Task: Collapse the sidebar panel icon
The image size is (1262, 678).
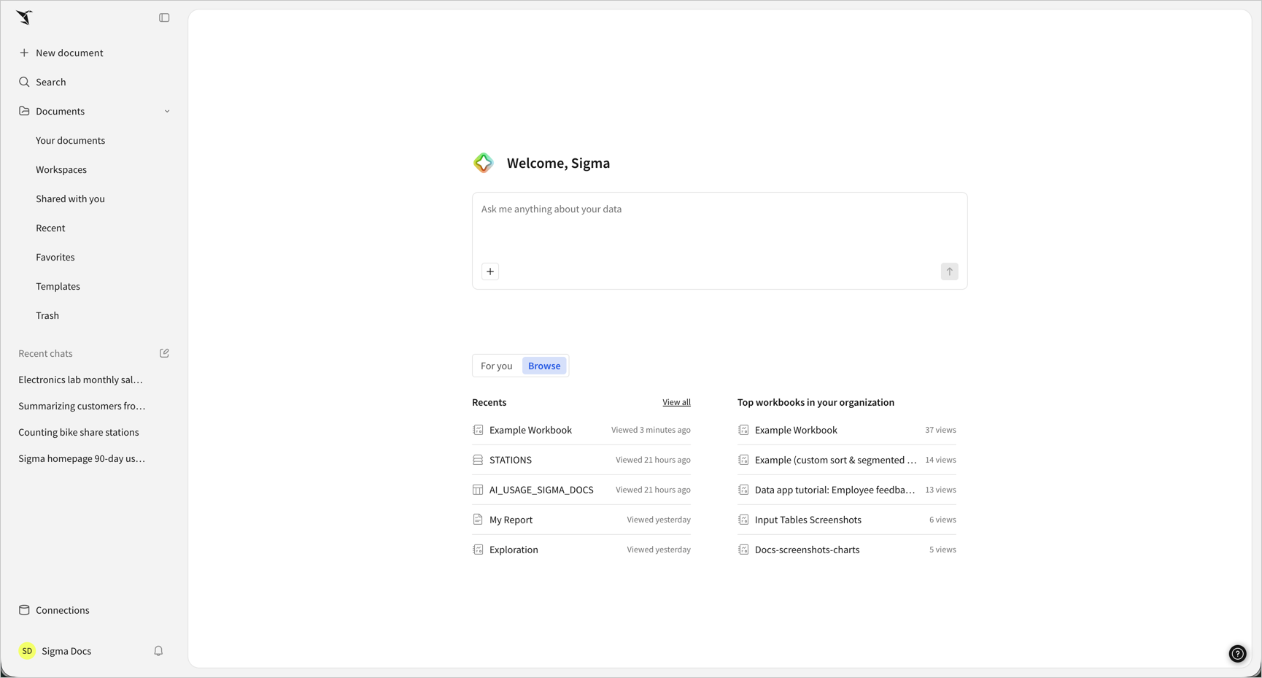Action: click(x=164, y=18)
